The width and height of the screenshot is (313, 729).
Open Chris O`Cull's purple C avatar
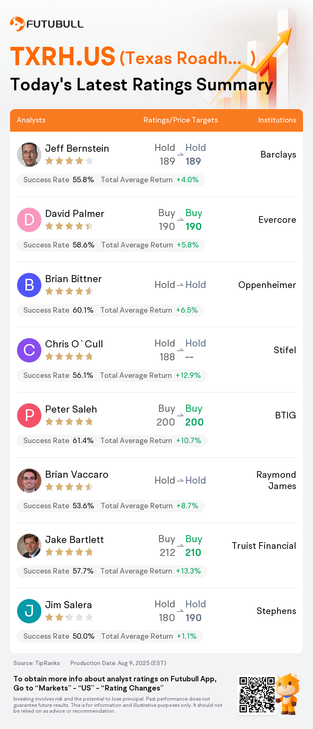pyautogui.click(x=29, y=350)
